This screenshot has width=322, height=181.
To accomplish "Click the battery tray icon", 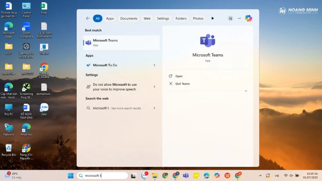I will point(297,176).
